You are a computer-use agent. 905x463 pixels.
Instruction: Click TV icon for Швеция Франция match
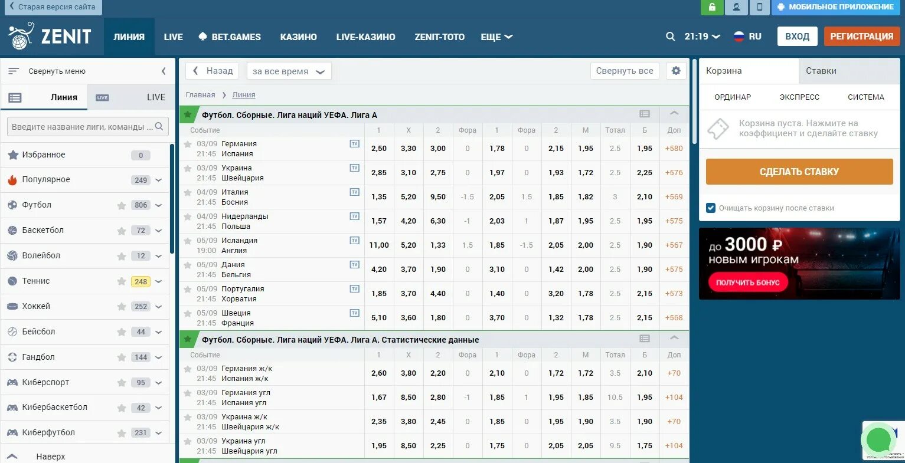354,313
